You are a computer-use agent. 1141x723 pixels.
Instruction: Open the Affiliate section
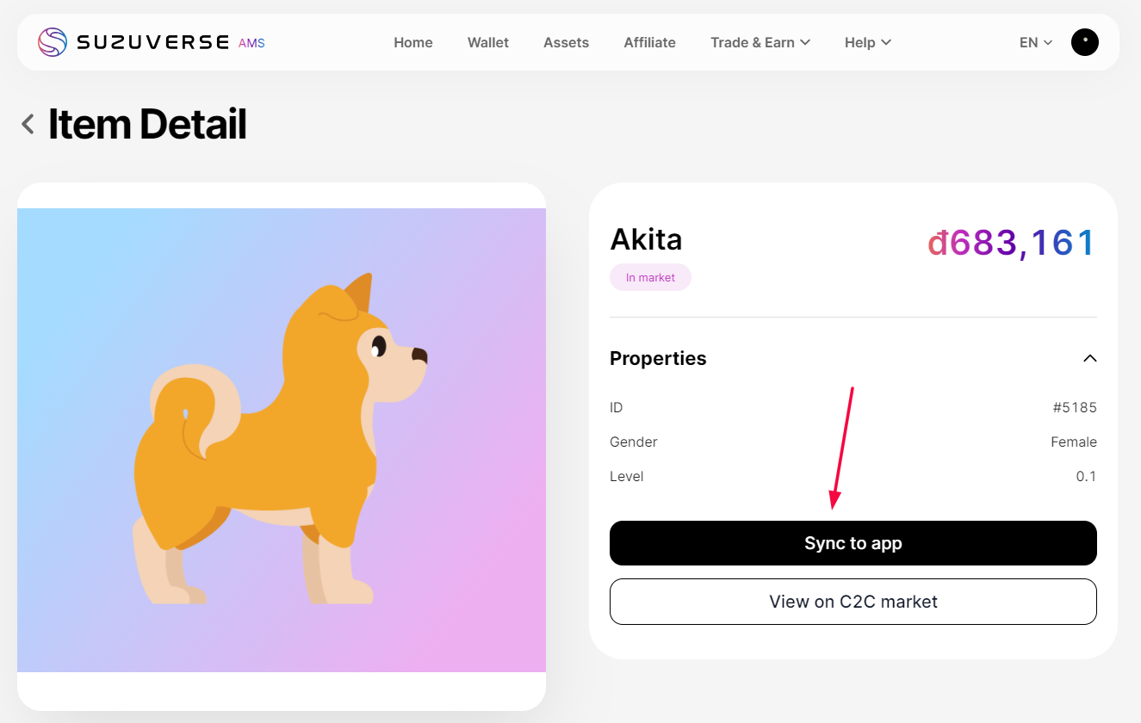pos(649,42)
